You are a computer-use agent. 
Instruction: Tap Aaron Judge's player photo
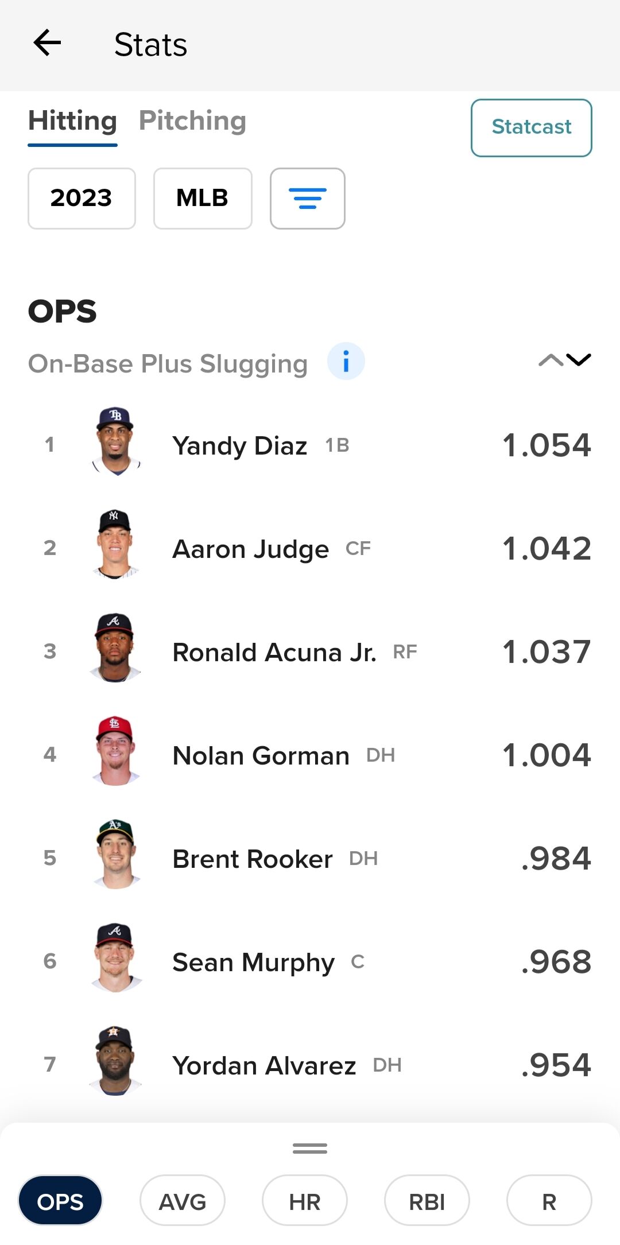pos(116,544)
